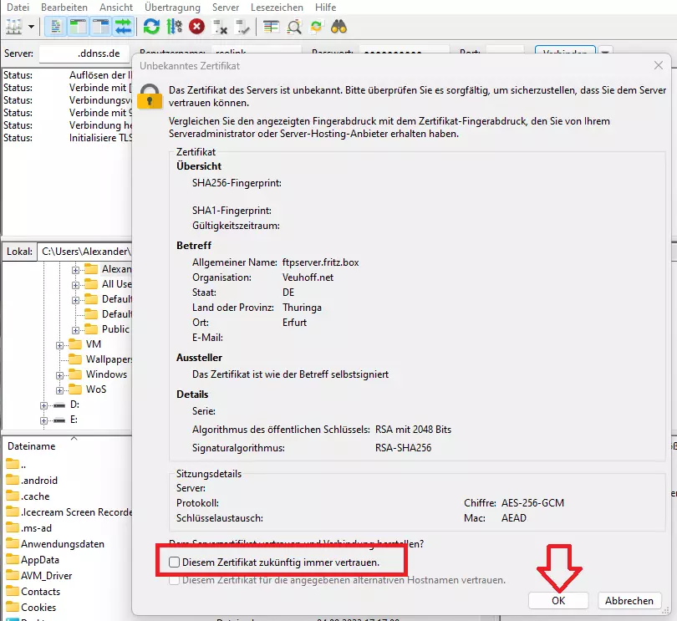The image size is (677, 621).
Task: Click the Server address input field
Action: 84,52
